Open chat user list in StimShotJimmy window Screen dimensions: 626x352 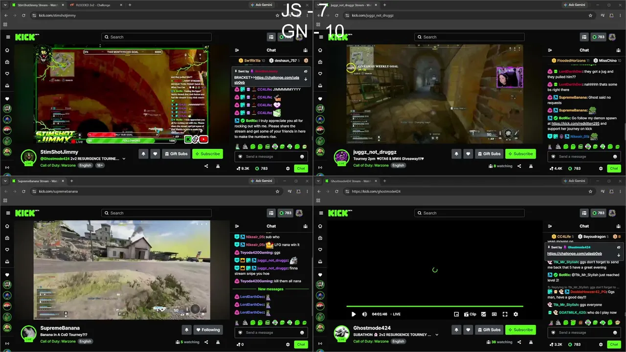(306, 50)
